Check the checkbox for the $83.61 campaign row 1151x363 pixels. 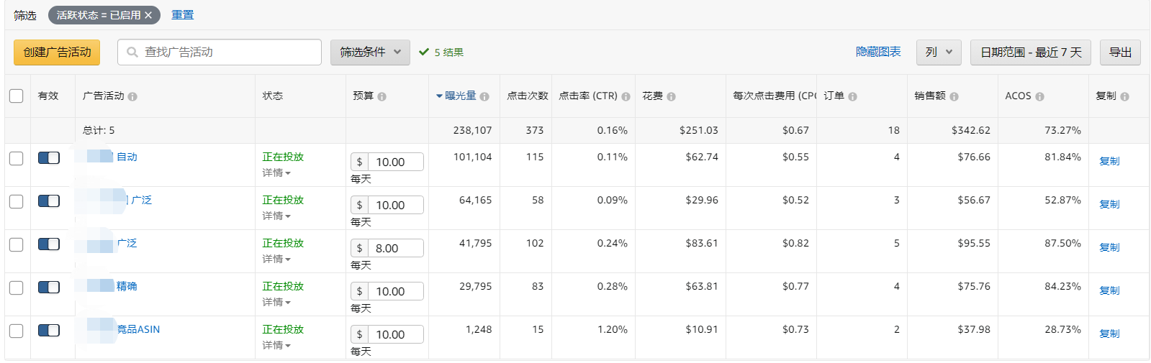tap(17, 244)
